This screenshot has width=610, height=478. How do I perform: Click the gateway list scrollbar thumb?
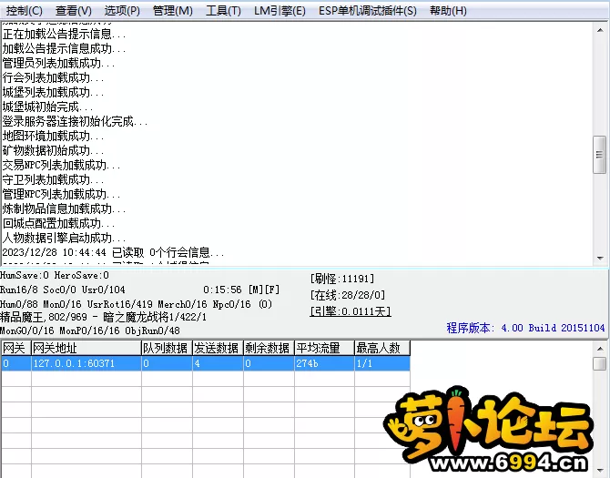(x=599, y=364)
